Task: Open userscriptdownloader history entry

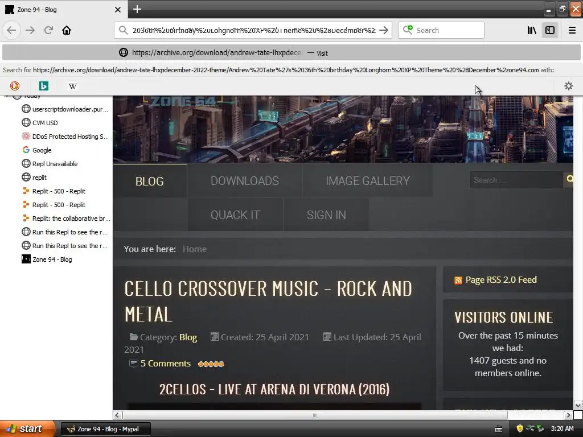Action: (65, 109)
